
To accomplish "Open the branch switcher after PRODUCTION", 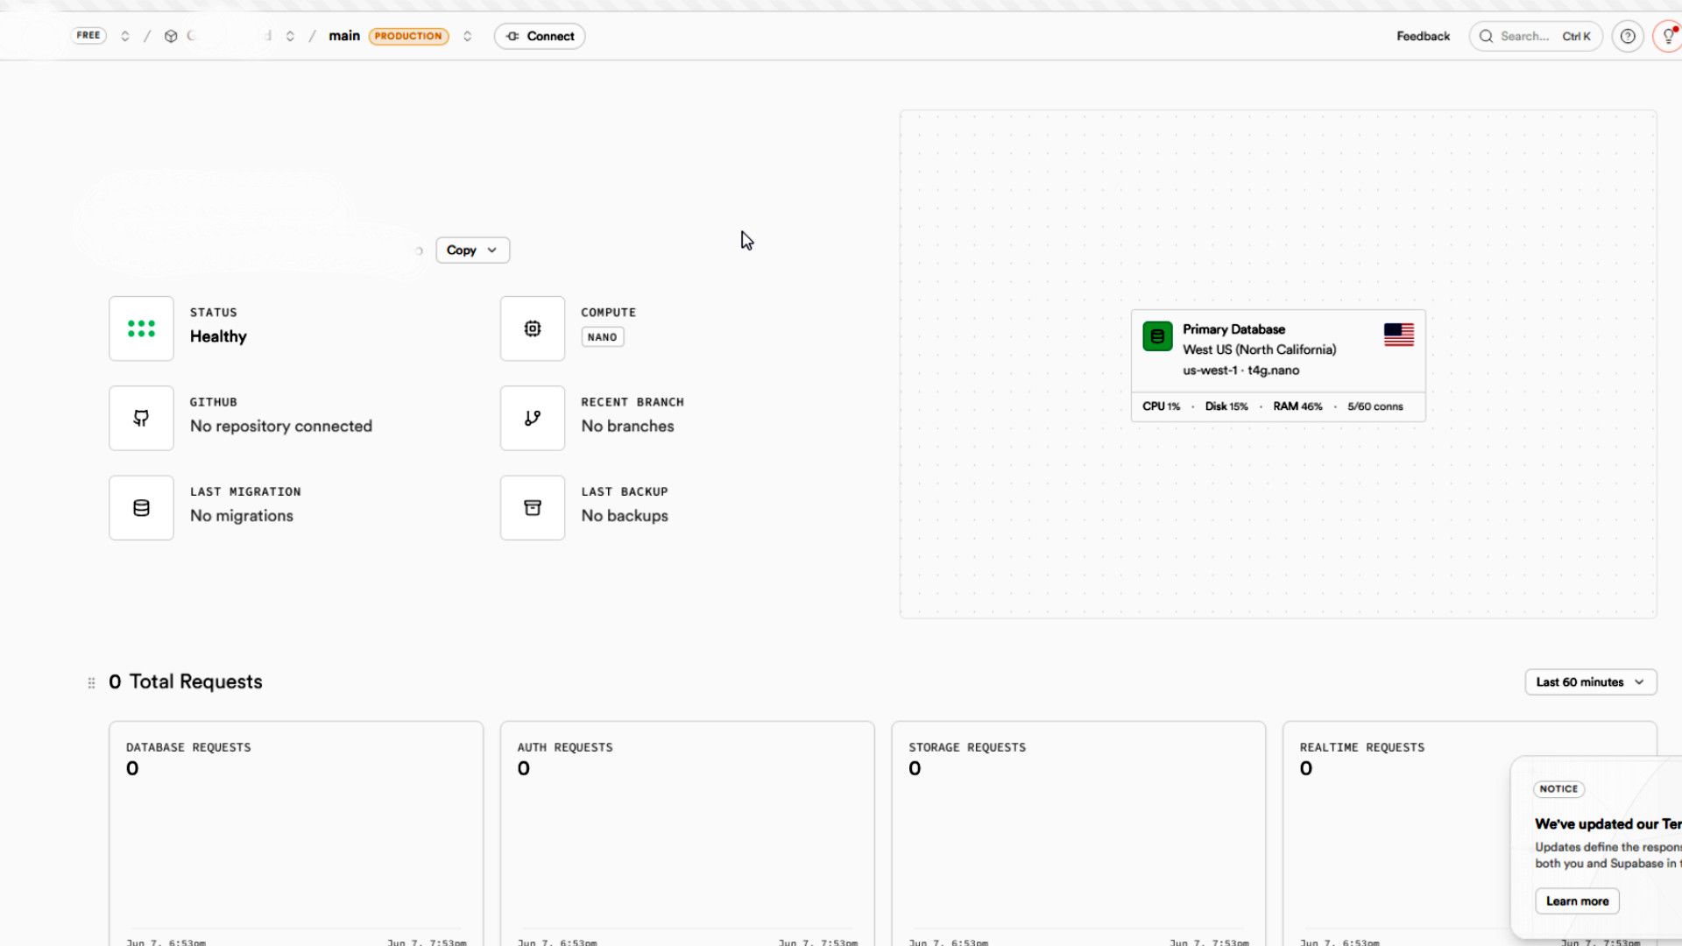I will (x=468, y=36).
